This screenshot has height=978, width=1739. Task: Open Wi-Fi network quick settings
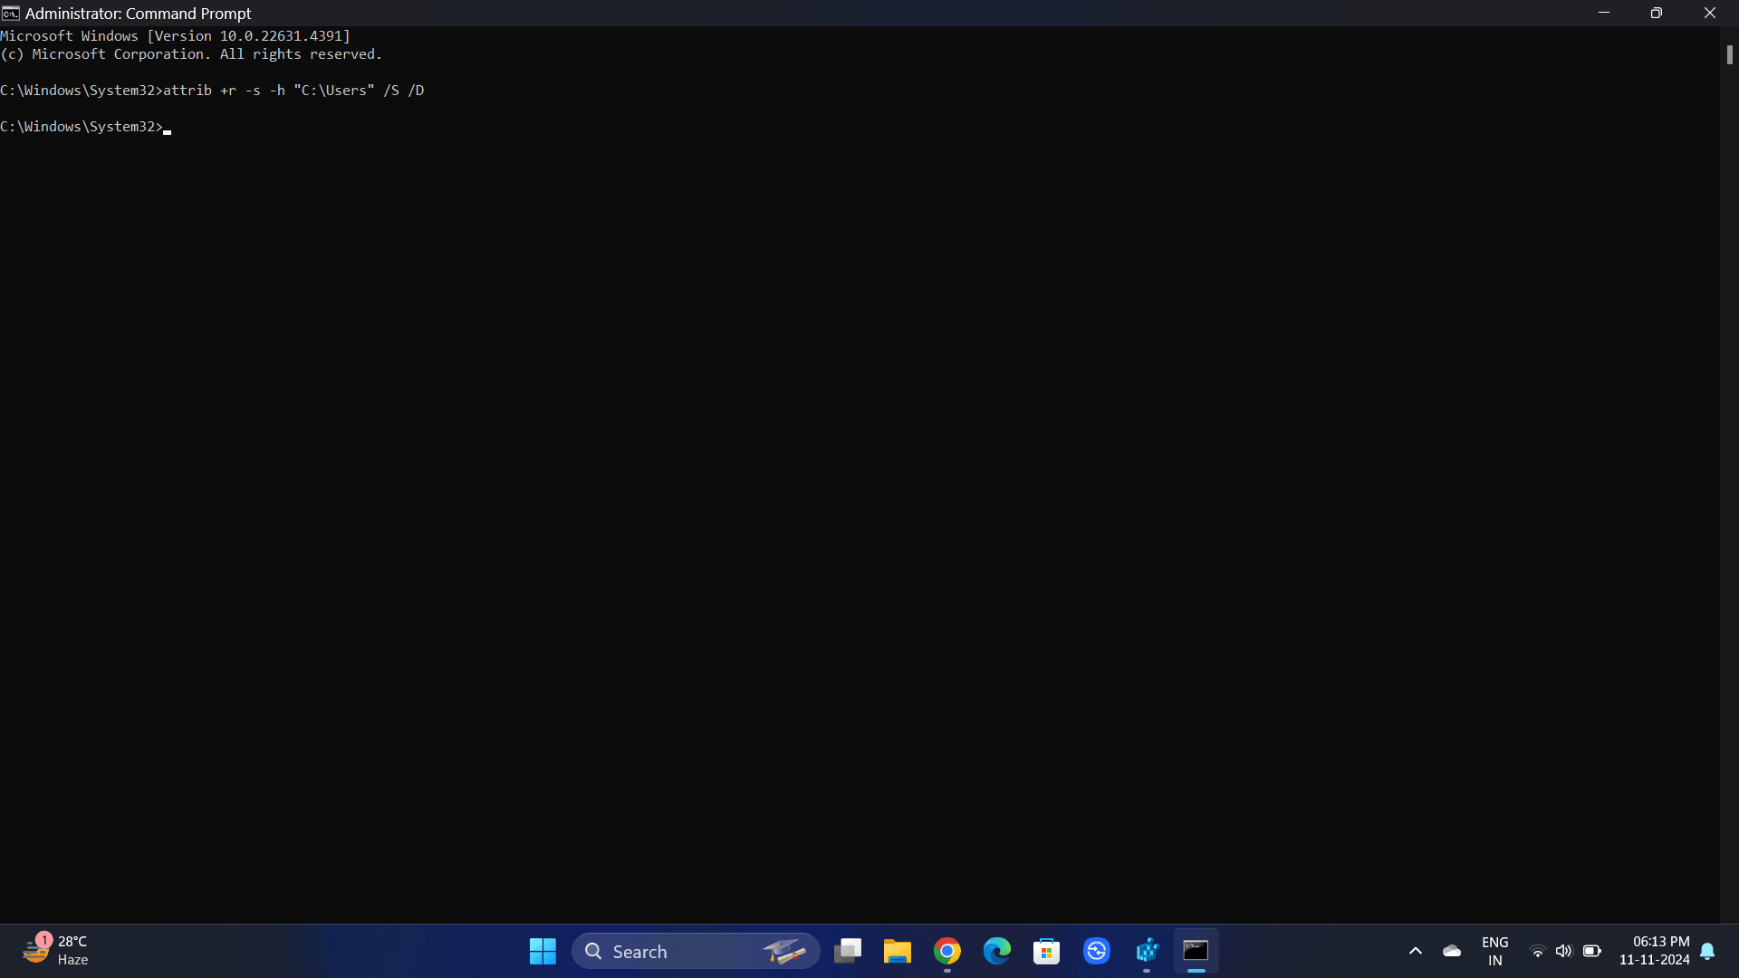tap(1537, 951)
